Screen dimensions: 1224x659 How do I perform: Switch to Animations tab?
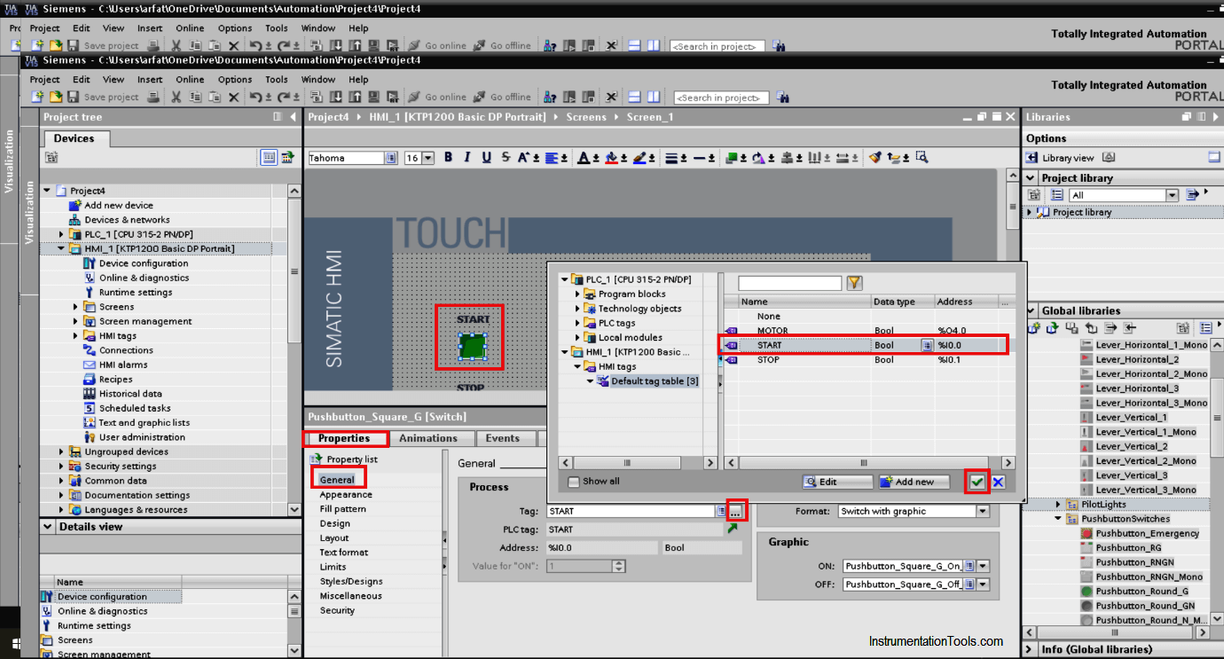pyautogui.click(x=428, y=438)
